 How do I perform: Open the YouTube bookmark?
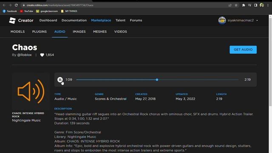coord(26,11)
